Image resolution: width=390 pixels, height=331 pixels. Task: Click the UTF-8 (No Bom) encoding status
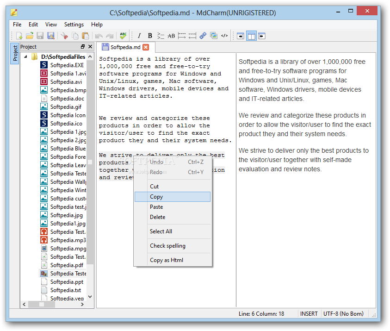click(x=343, y=314)
